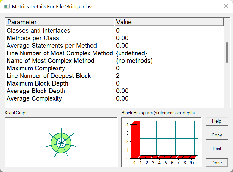Click the Parameter column header
This screenshot has height=172, width=233.
point(60,22)
